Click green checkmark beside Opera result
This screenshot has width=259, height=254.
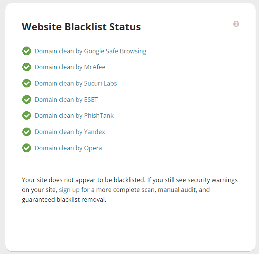pyautogui.click(x=27, y=148)
